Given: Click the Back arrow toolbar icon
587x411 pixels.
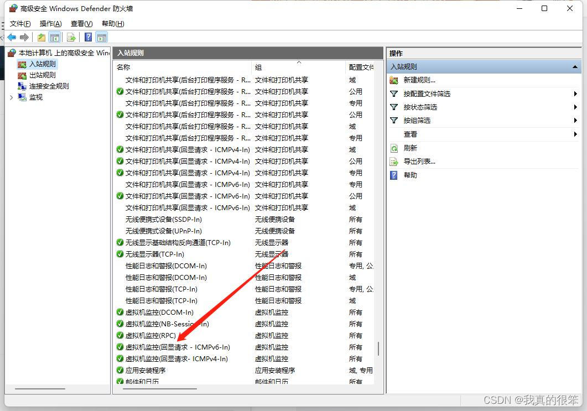Looking at the screenshot, I should (12, 37).
